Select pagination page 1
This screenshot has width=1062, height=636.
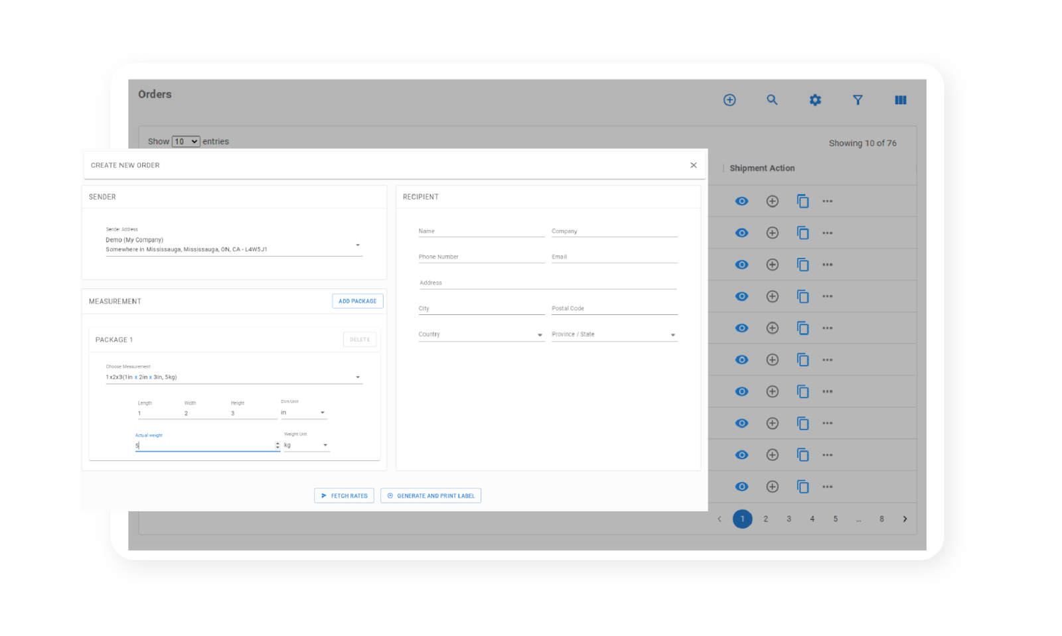point(743,519)
